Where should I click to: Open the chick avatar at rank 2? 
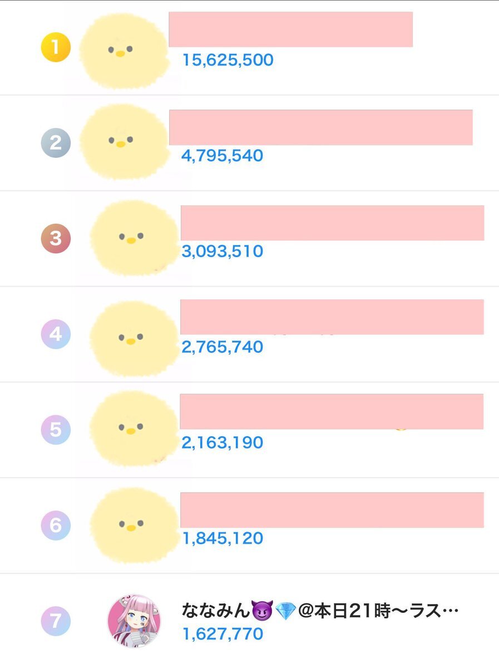(123, 142)
